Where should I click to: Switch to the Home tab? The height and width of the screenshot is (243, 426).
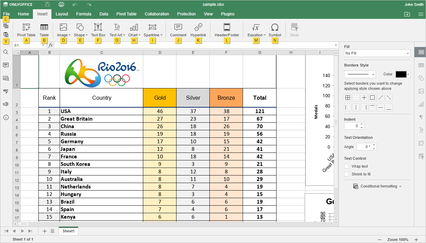tap(23, 14)
